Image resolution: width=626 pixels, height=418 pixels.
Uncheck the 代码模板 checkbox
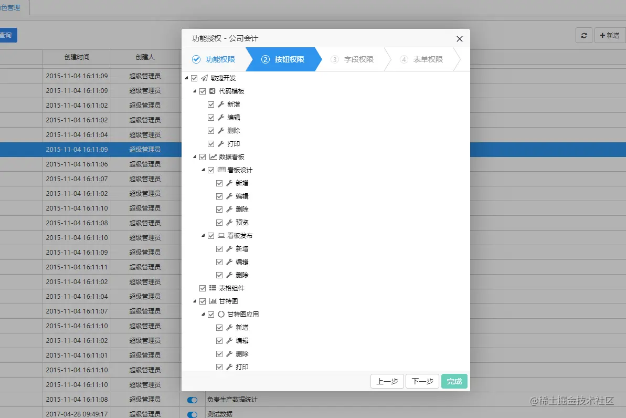click(x=203, y=91)
